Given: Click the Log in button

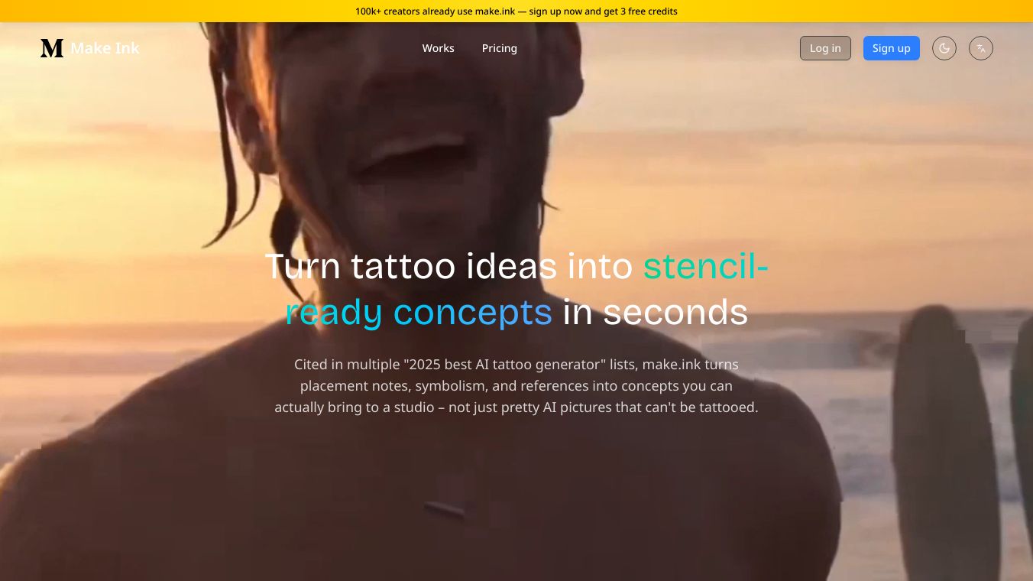Looking at the screenshot, I should pyautogui.click(x=825, y=48).
